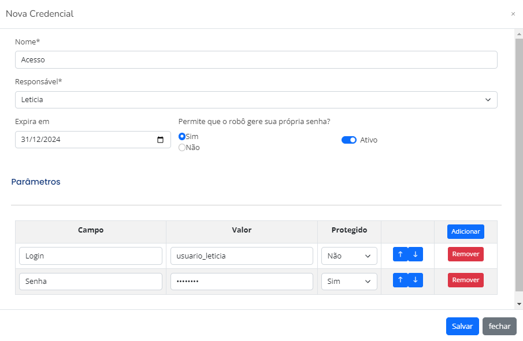Move the Senha row up
This screenshot has height=341, width=523.
click(400, 280)
